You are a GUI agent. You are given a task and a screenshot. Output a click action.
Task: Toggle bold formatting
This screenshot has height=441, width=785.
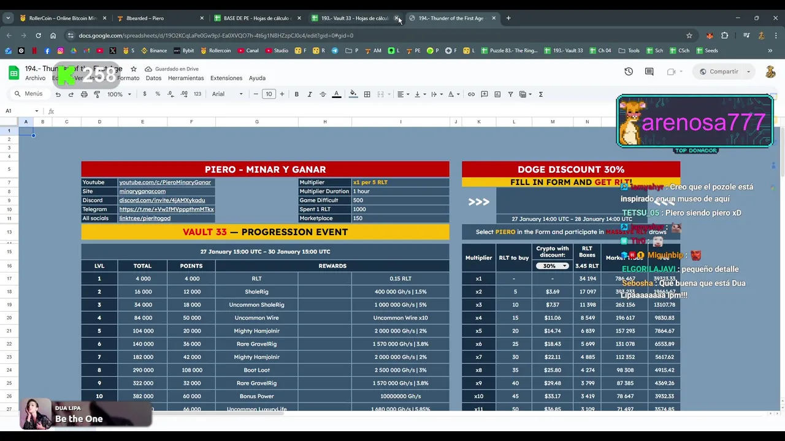click(296, 94)
